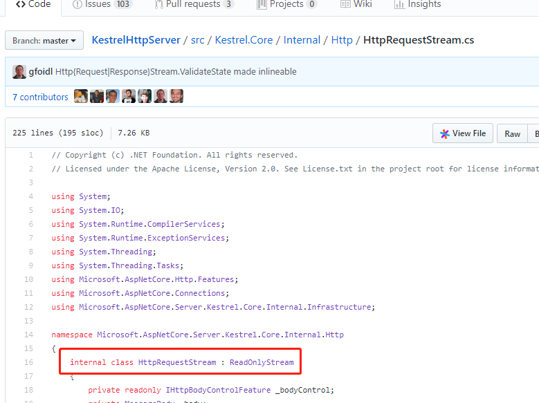Click the Copyright comment on line 1
Viewport: 539px width, 403px height.
click(x=174, y=155)
